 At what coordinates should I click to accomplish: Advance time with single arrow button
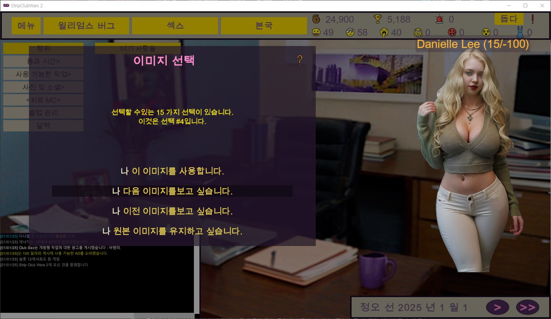[x=497, y=307]
